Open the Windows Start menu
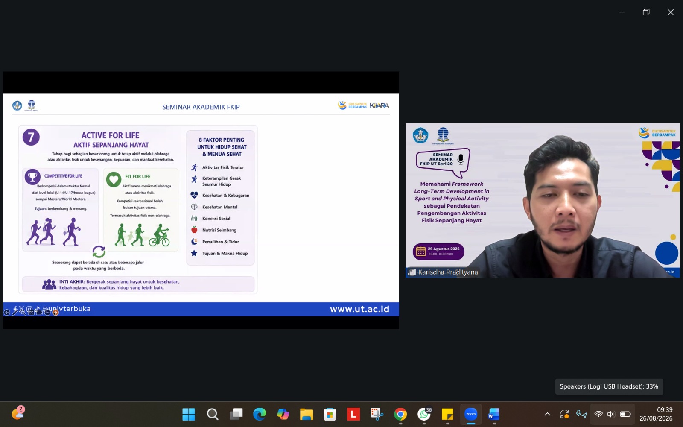The height and width of the screenshot is (427, 683). [x=189, y=414]
